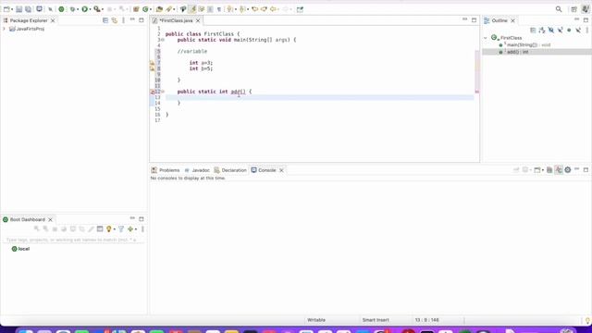Click the New file wizard icon
592x333 pixels.
(x=6, y=9)
